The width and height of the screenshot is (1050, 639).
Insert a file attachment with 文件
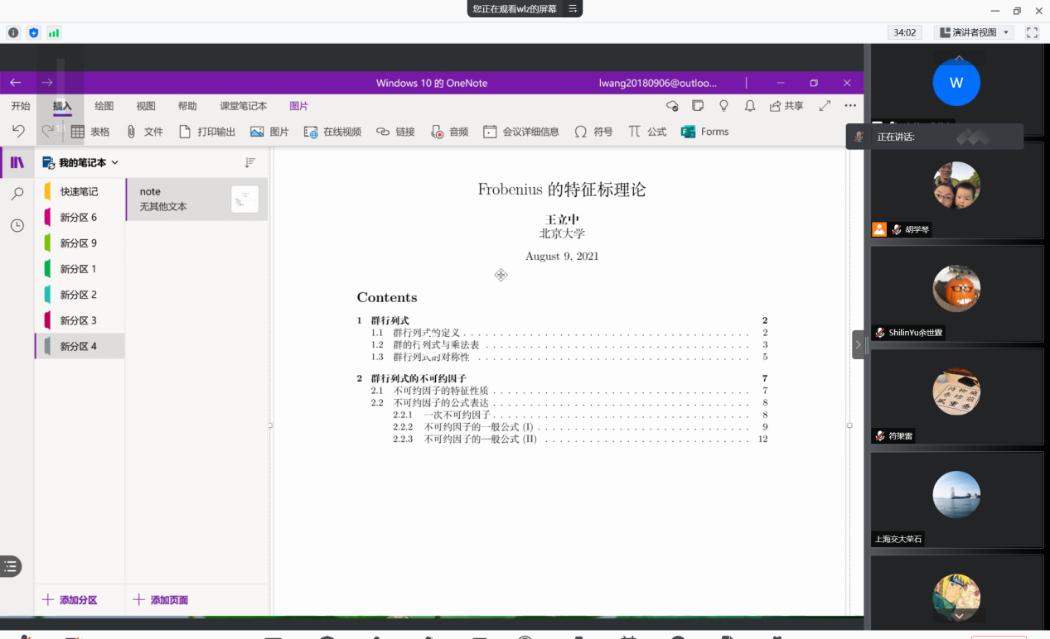(x=132, y=132)
